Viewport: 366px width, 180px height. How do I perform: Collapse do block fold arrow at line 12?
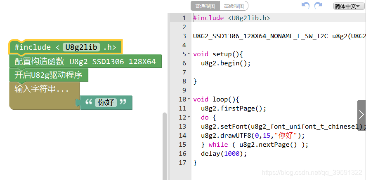189,117
